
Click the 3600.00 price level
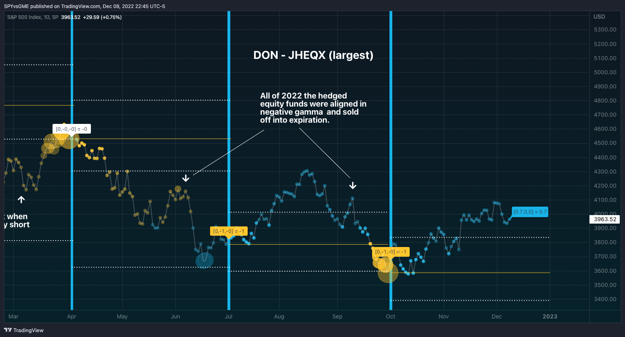coord(605,271)
